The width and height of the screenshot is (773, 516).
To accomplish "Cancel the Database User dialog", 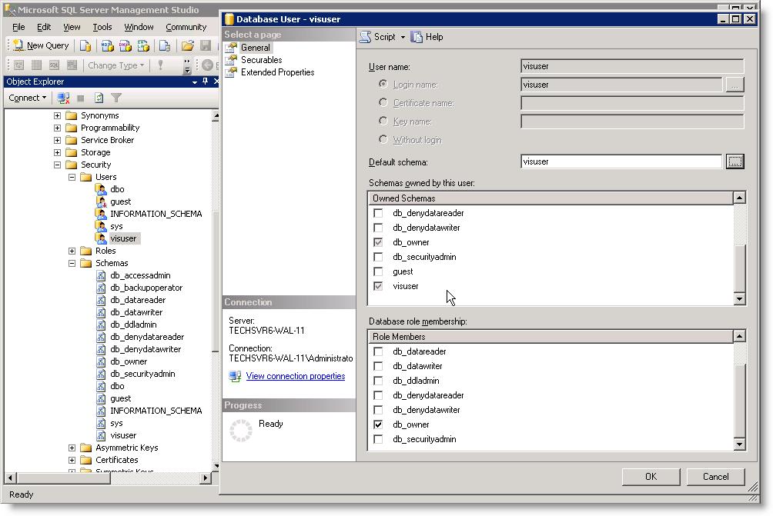I will [x=716, y=477].
